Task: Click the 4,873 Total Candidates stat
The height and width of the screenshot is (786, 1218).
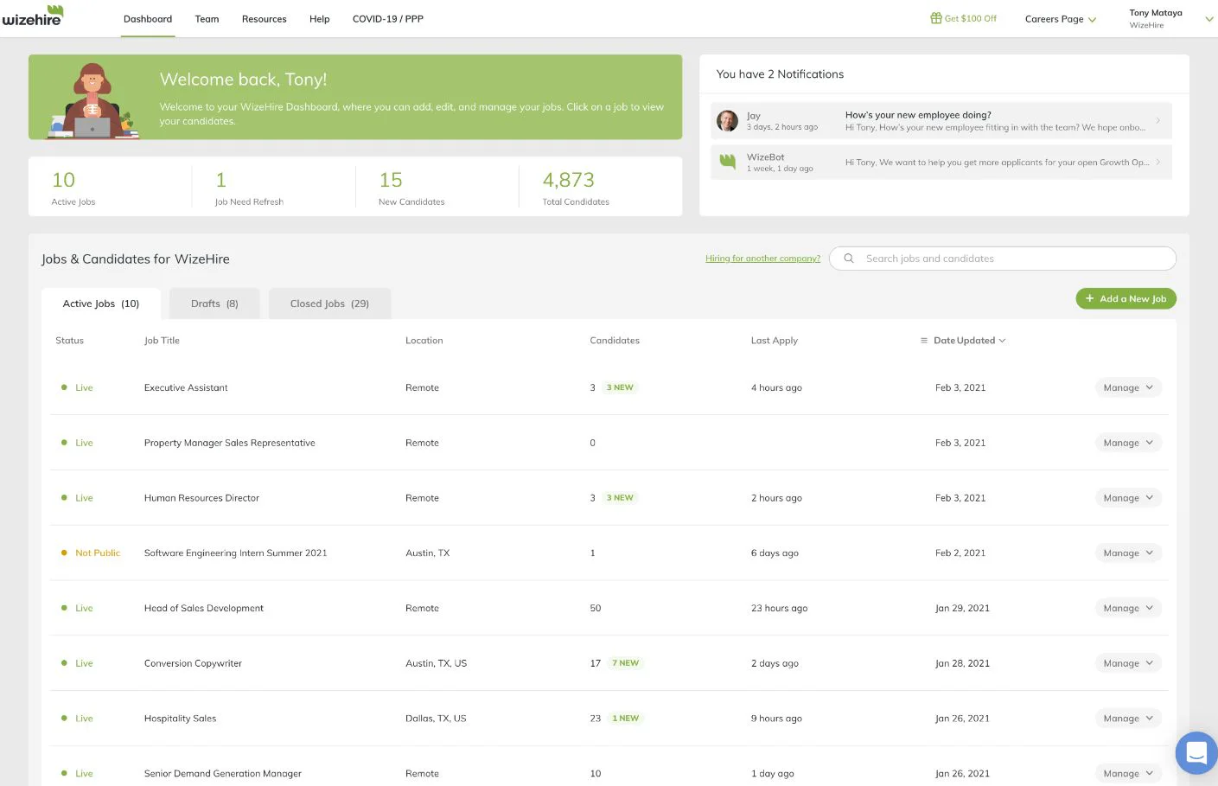Action: 576,188
